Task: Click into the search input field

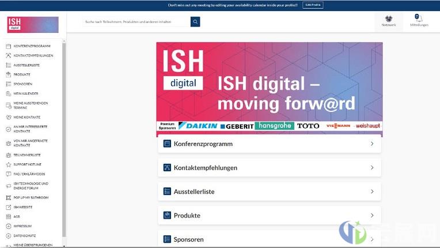Action: [x=136, y=22]
